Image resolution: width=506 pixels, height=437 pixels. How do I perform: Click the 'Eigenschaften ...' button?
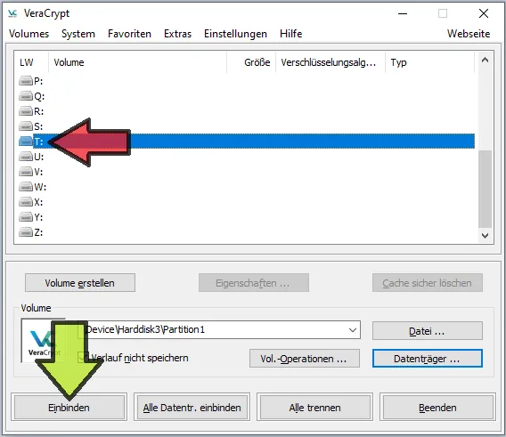[x=254, y=282]
